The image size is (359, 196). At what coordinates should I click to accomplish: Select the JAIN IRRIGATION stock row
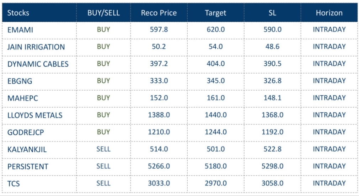coord(36,47)
